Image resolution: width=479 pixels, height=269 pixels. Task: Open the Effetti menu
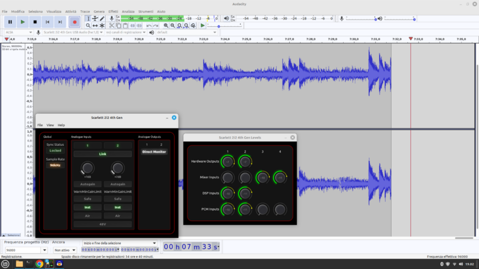pos(113,11)
